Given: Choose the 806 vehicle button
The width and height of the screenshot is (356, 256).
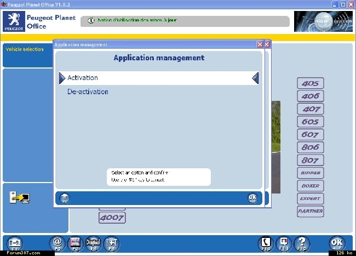Looking at the screenshot, I should pos(311,147).
